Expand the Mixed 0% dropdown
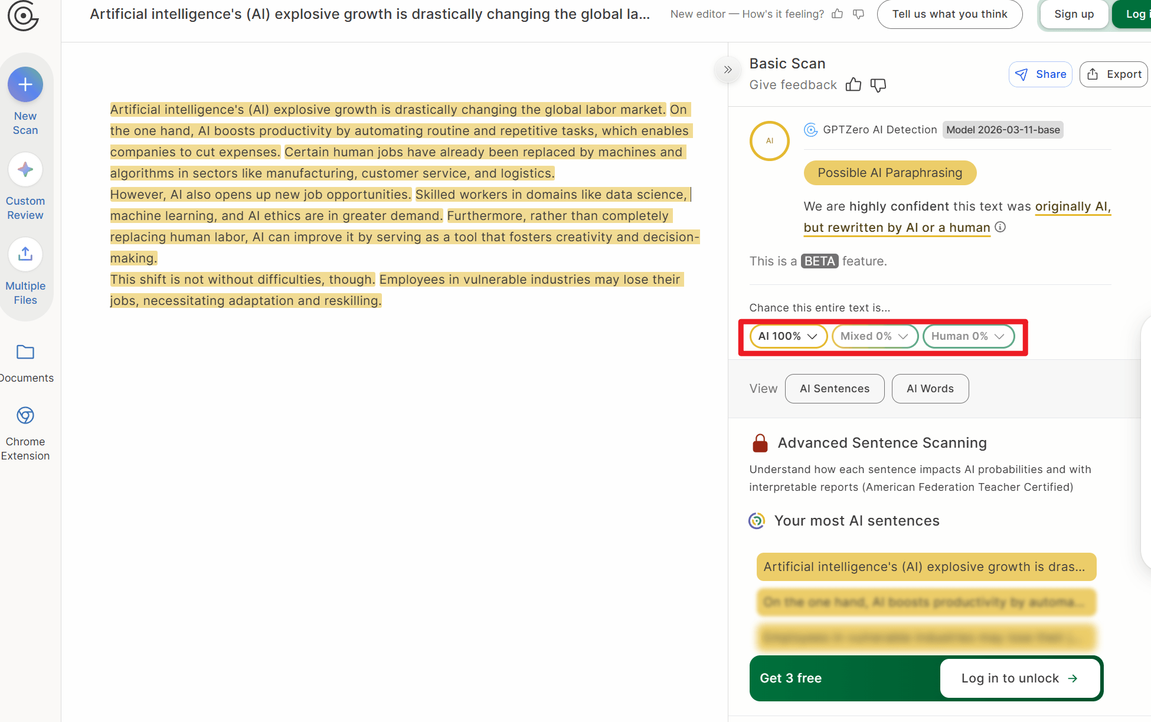This screenshot has height=722, width=1151. tap(875, 336)
